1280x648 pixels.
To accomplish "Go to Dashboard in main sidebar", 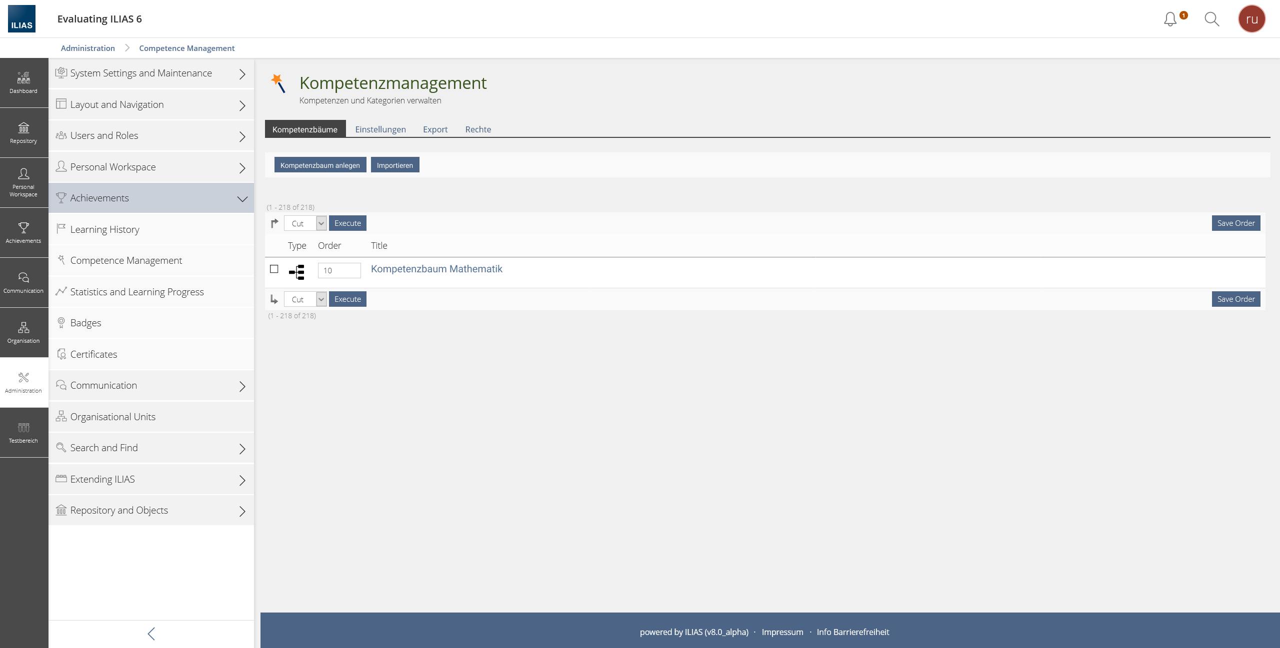I will [x=23, y=83].
